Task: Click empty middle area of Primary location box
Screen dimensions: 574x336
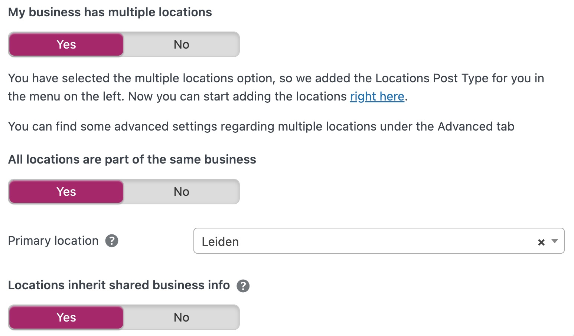Action: (x=371, y=241)
